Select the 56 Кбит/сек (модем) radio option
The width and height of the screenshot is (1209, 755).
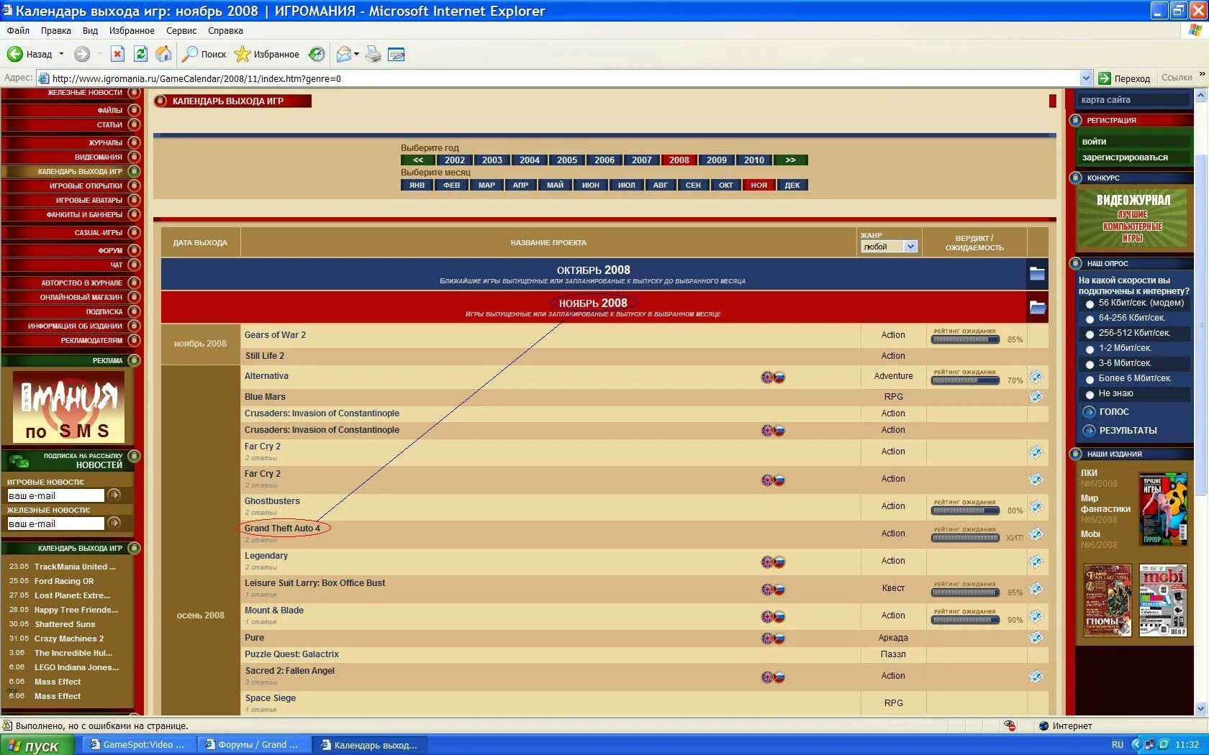(x=1090, y=304)
